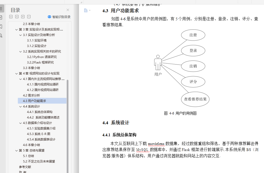Jump to 参考文献 in outline
The image size is (264, 173).
tap(25, 167)
